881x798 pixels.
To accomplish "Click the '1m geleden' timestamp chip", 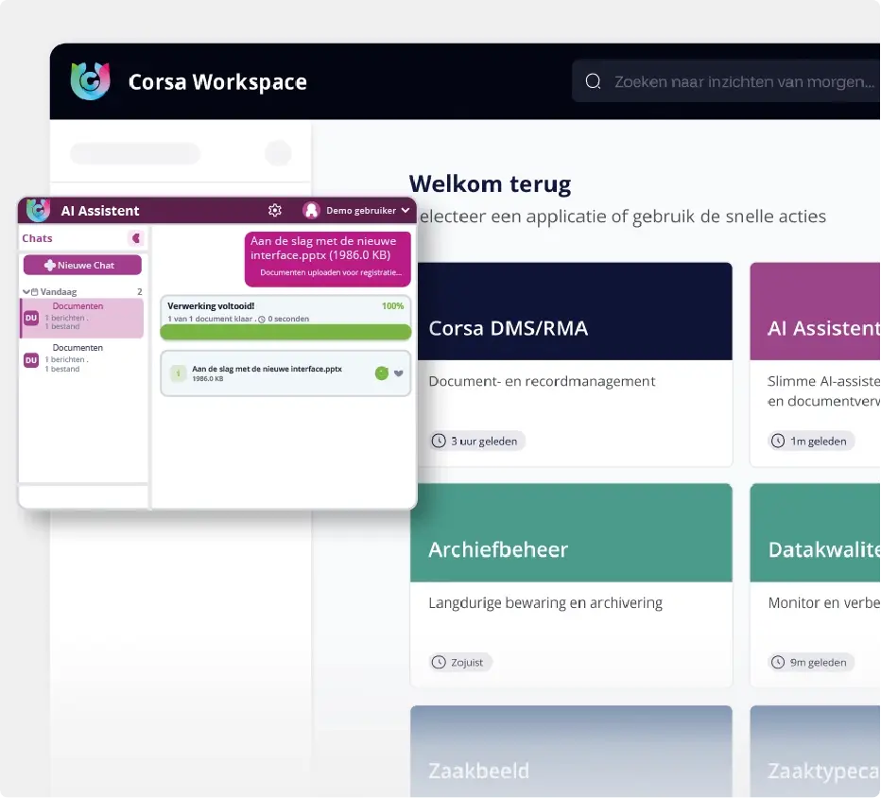I will (811, 442).
